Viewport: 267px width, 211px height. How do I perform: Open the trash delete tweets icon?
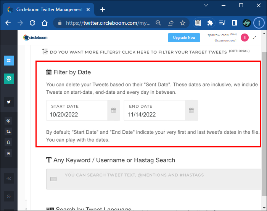8,142
